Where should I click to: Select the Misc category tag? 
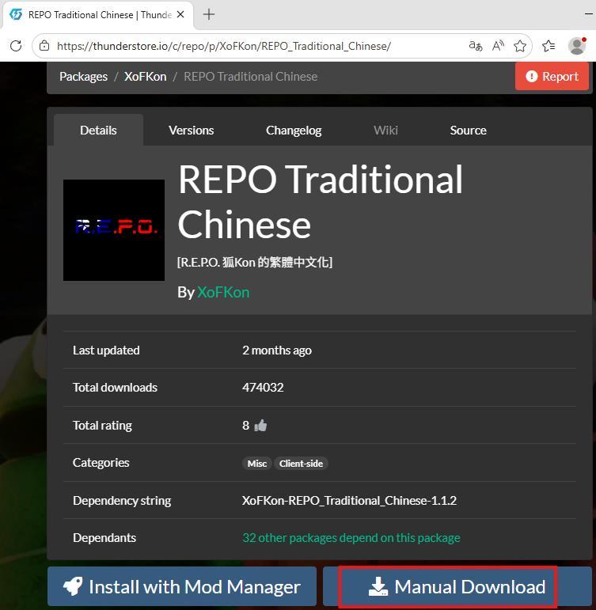(257, 464)
